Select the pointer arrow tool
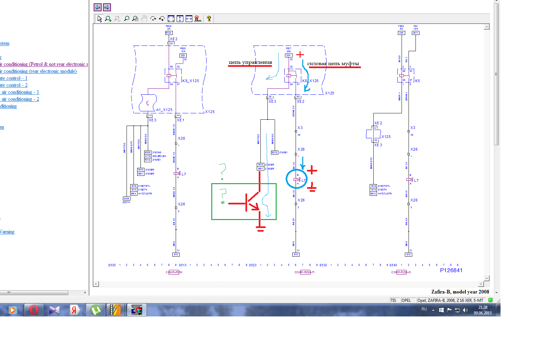The image size is (558, 349). tap(100, 19)
